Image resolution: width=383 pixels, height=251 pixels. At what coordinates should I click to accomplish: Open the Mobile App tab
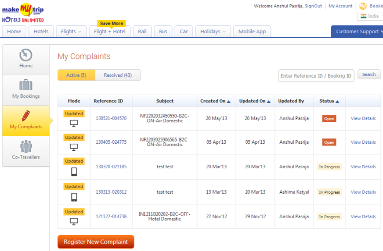coord(252,32)
